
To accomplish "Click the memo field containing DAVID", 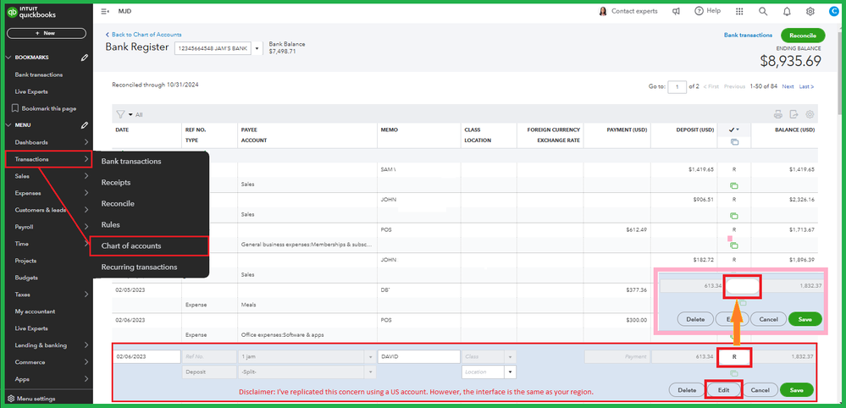I will (418, 357).
